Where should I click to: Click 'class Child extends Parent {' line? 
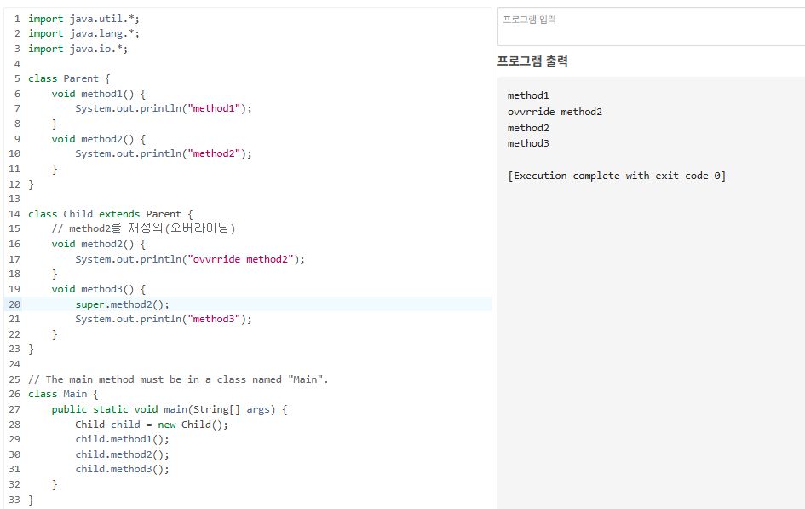click(111, 214)
